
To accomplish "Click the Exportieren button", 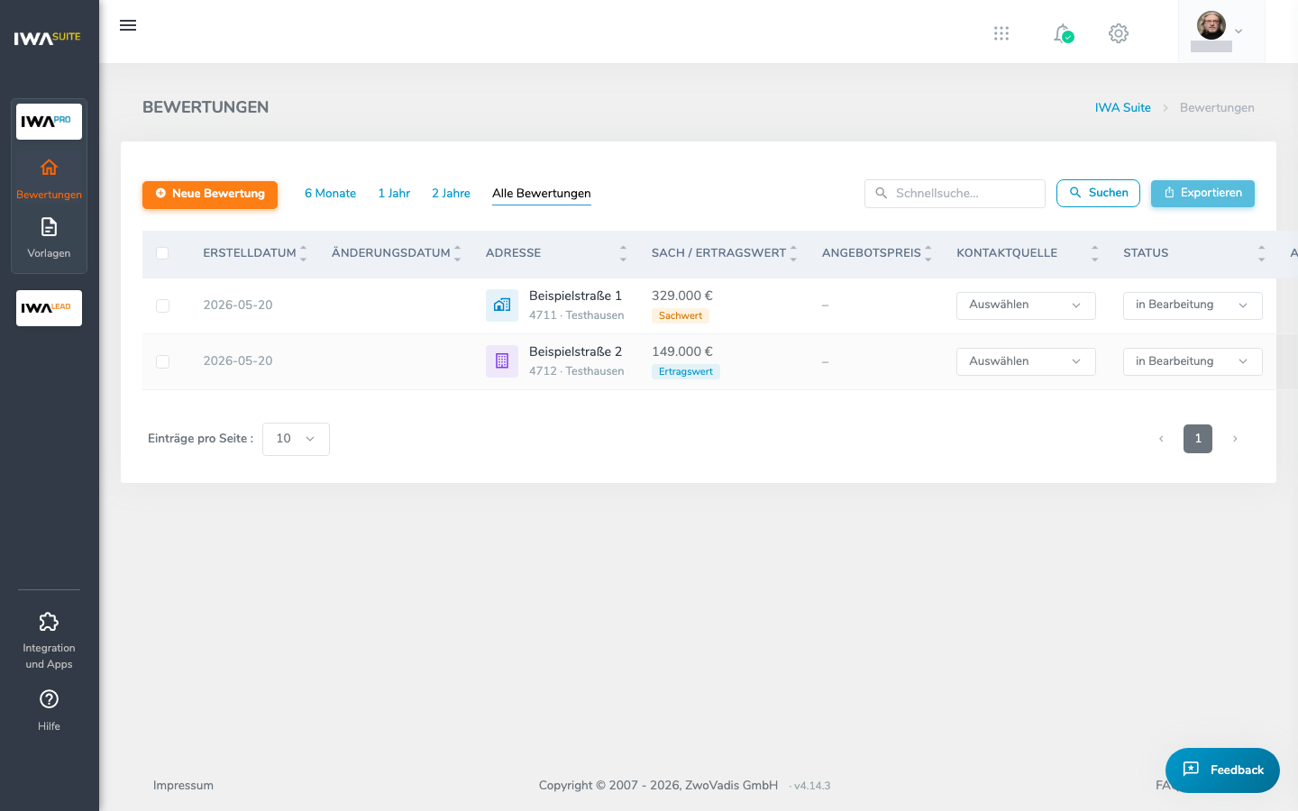I will point(1202,193).
